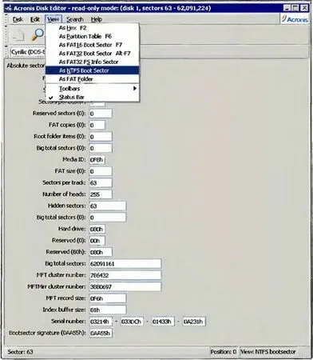This screenshot has width=313, height=360.
Task: Click the Acronis Disk Editor title icon
Action: pos(9,8)
